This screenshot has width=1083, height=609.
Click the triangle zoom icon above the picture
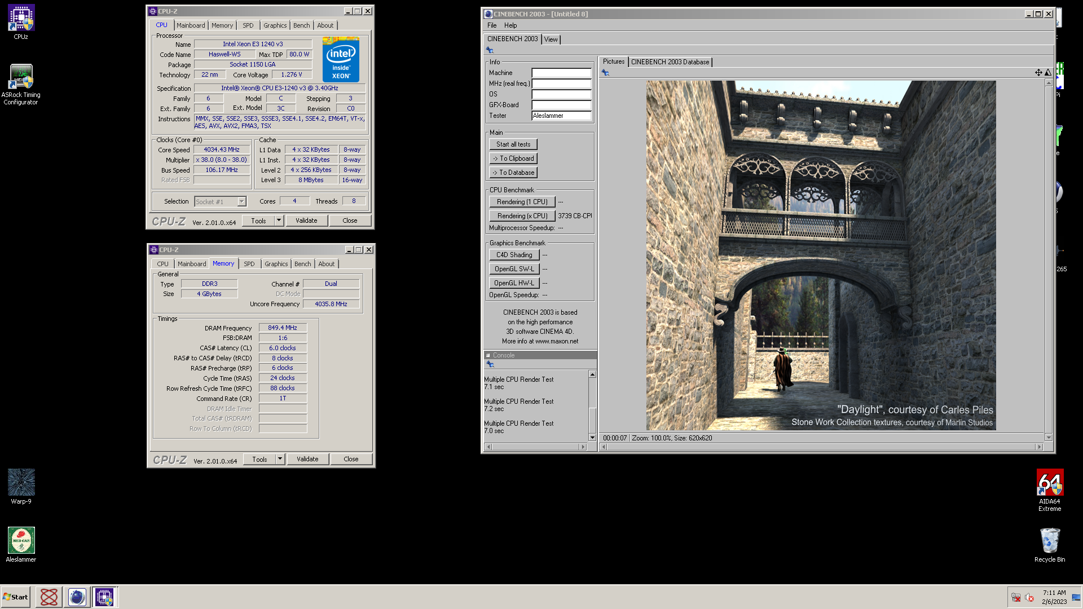click(x=1048, y=72)
